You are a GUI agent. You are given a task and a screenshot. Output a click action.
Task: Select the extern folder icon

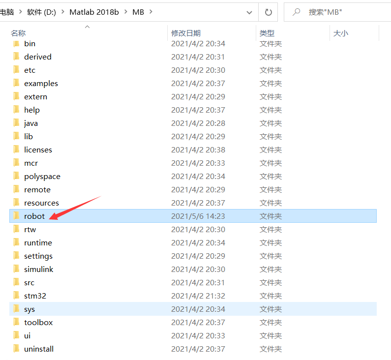[16, 96]
